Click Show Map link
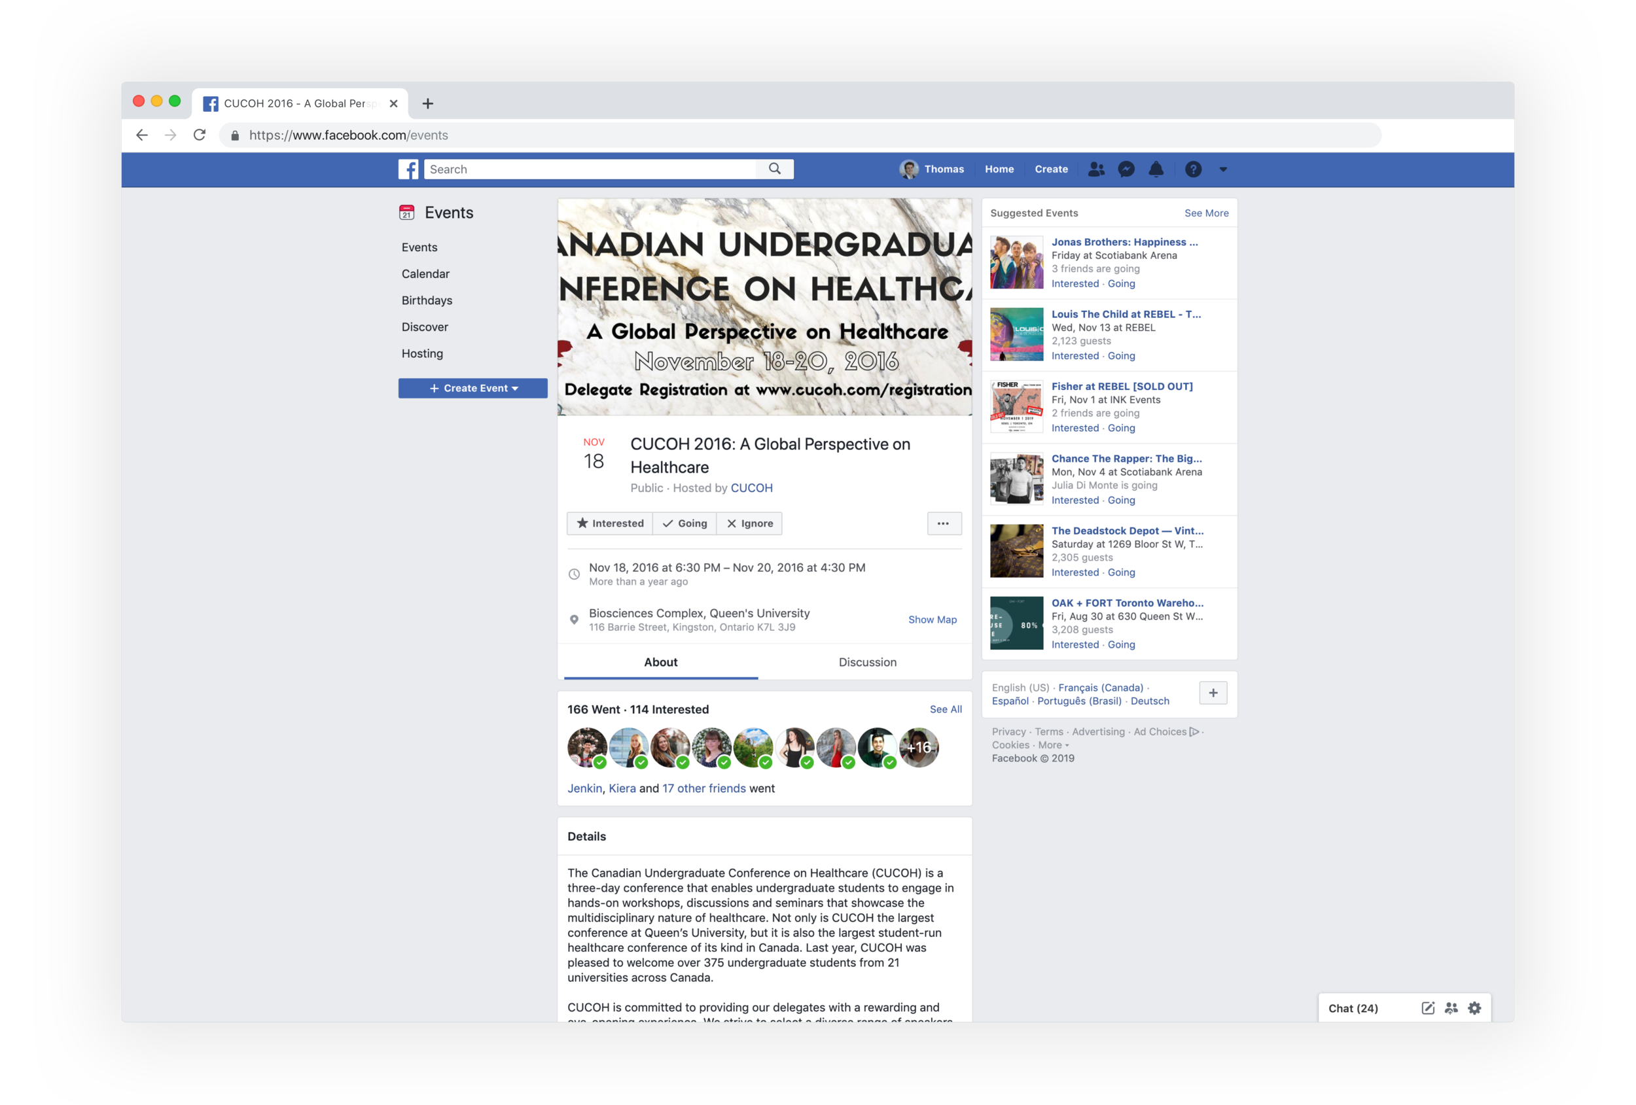The height and width of the screenshot is (1105, 1636). 932,620
